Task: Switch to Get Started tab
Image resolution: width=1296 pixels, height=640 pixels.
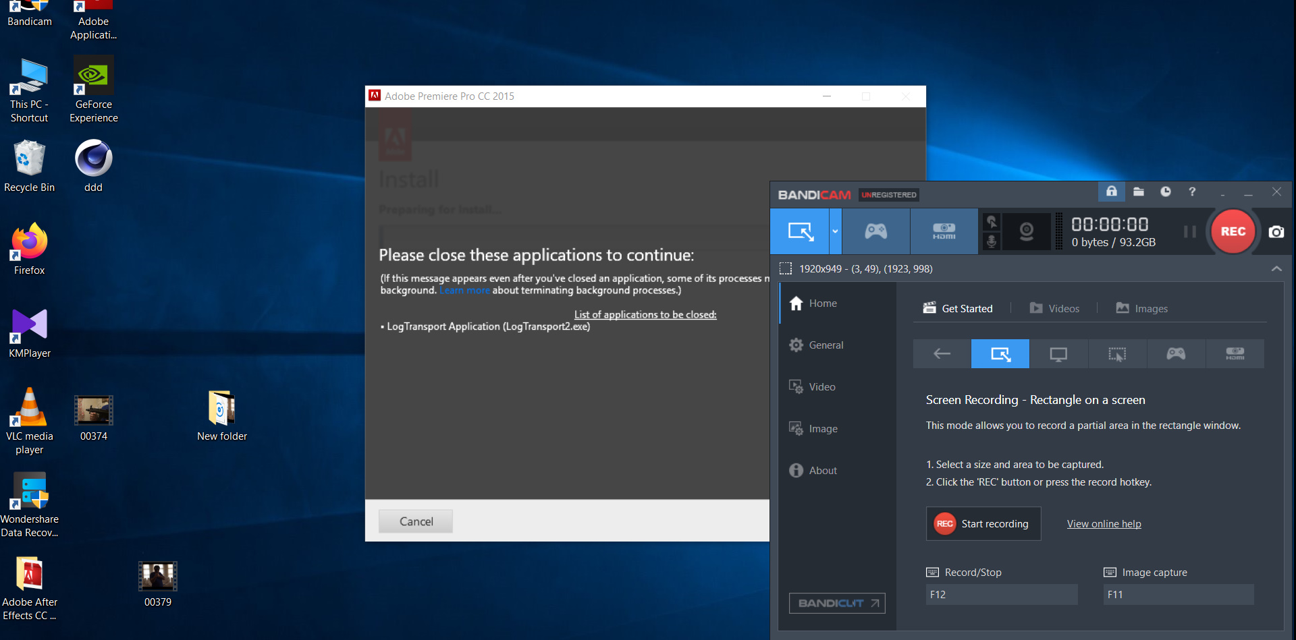Action: [958, 308]
